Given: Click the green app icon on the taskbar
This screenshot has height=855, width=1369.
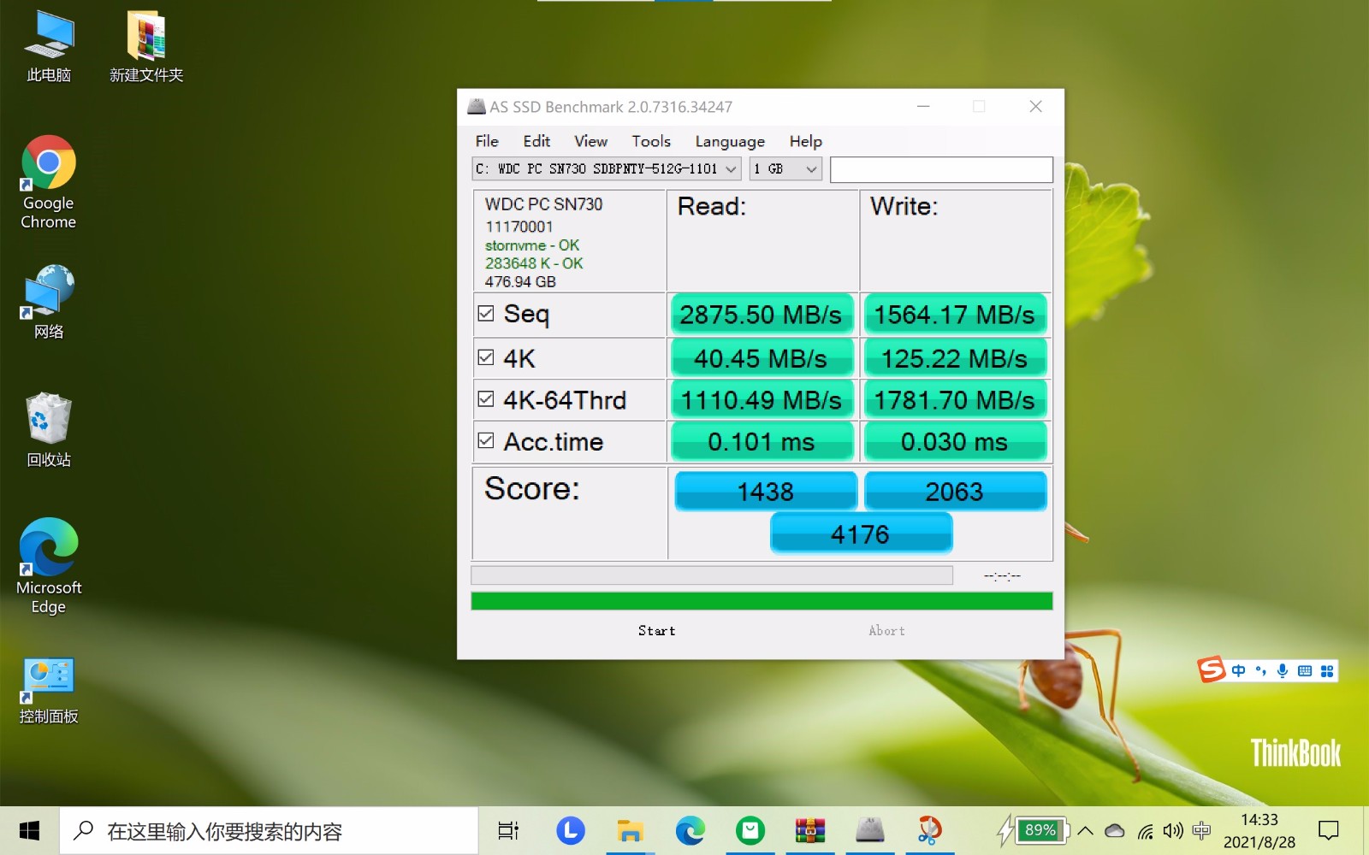Looking at the screenshot, I should click(750, 830).
